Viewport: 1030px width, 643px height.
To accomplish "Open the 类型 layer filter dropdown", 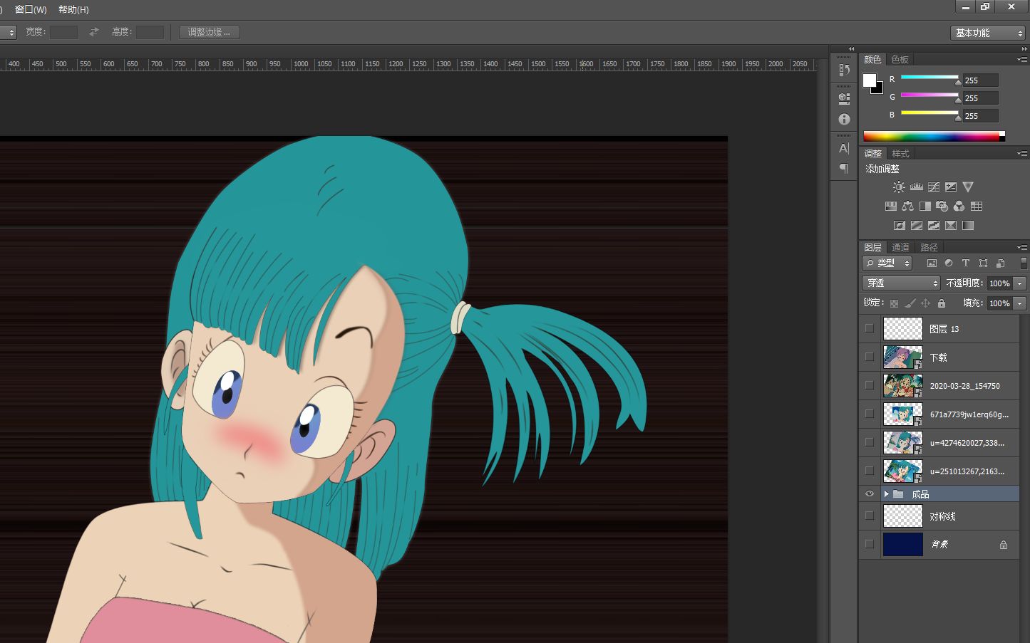I will [x=887, y=263].
